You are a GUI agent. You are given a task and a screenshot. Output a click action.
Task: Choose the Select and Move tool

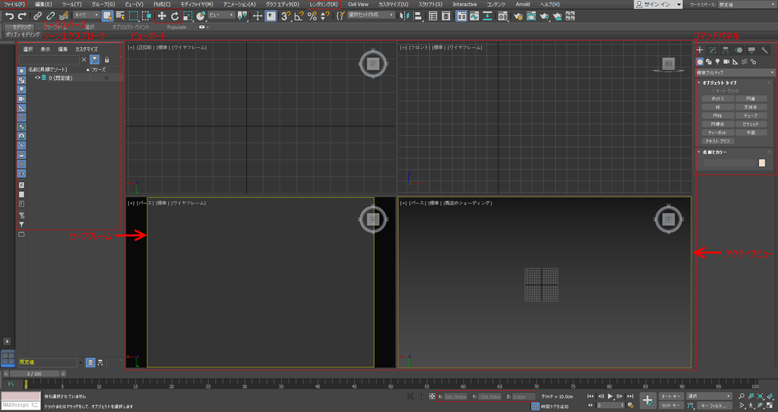[162, 16]
